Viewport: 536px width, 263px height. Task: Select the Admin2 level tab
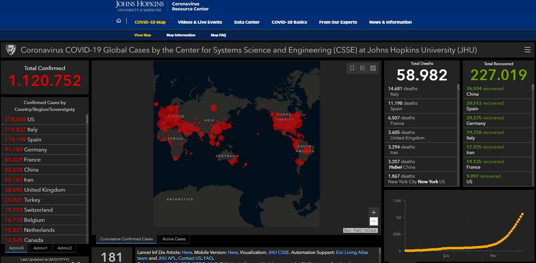[x=65, y=248]
